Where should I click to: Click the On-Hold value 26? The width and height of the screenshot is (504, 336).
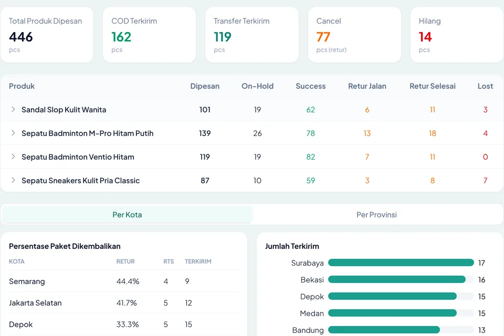click(x=257, y=133)
